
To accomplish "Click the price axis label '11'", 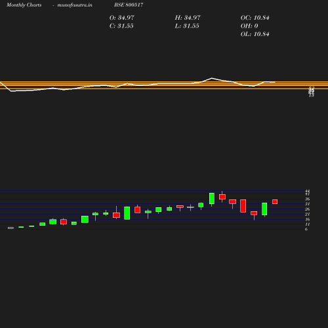I will [308, 224].
